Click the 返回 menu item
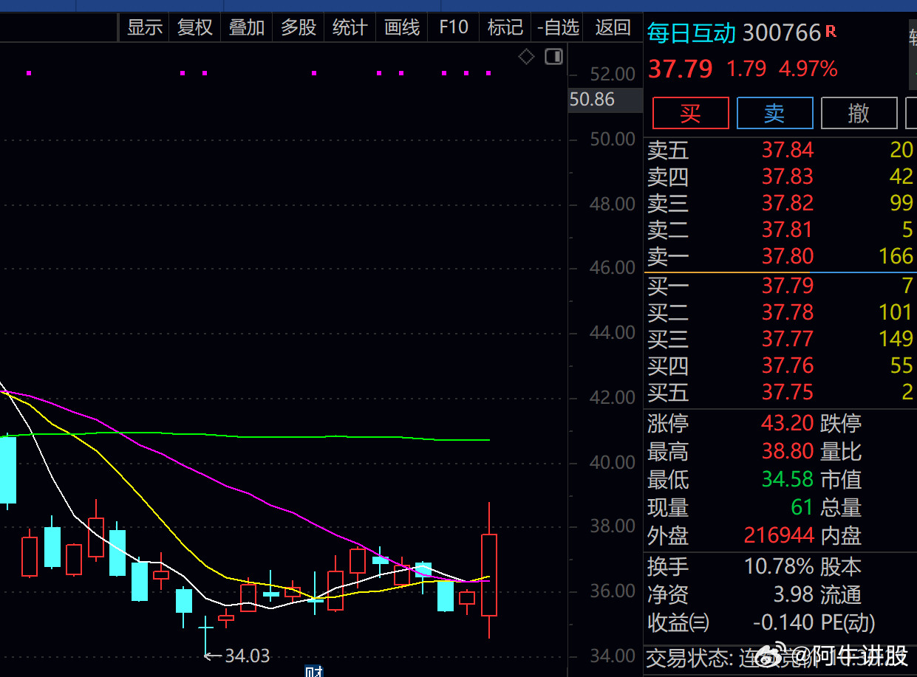Viewport: 917px width, 677px height. point(613,27)
